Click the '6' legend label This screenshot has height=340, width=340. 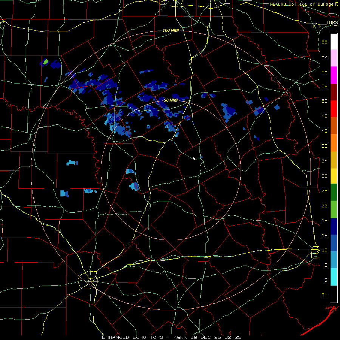coord(326,265)
